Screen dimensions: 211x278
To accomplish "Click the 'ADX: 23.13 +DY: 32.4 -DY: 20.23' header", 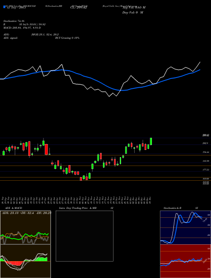I will [26, 213].
